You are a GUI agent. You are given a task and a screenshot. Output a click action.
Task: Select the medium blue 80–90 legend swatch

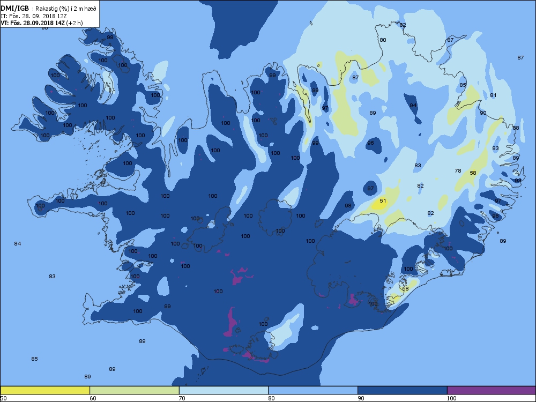[313, 390]
